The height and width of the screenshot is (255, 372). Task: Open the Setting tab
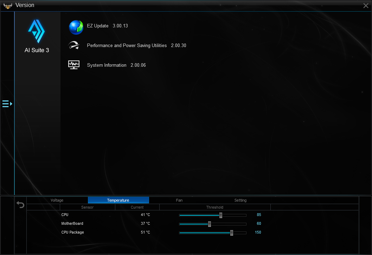[240, 200]
